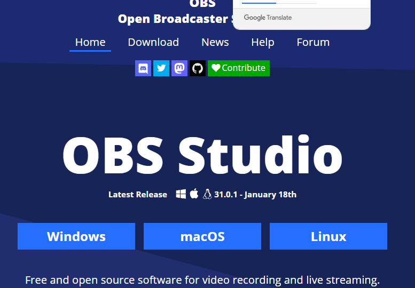
Task: Open the Download navigation item
Action: tap(153, 42)
